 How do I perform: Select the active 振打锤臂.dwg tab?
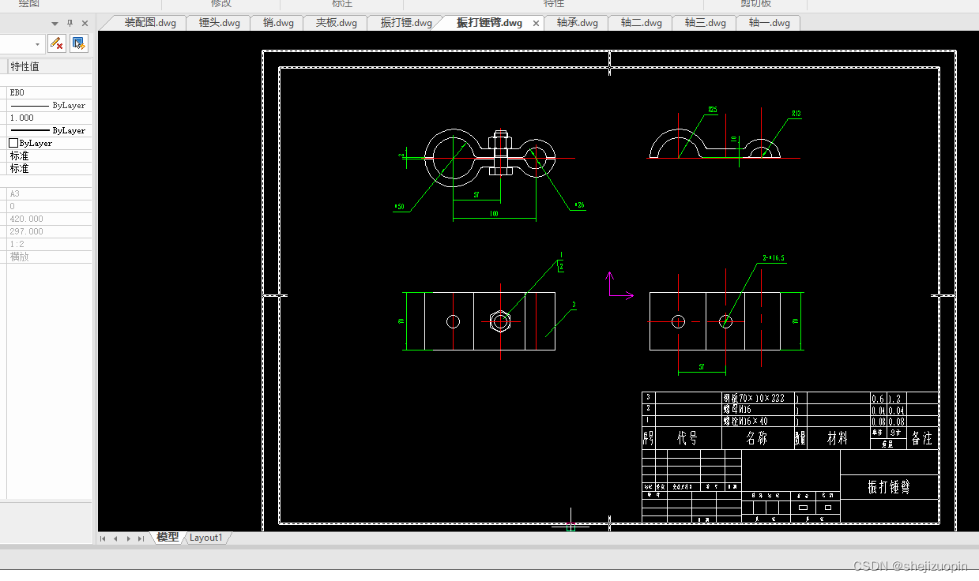pos(489,23)
